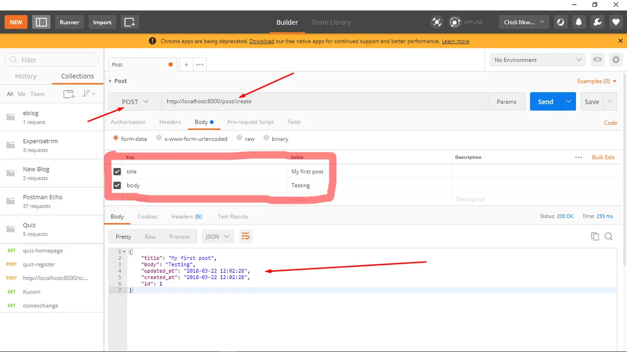
Task: Switch to Team Library tab
Action: (331, 22)
